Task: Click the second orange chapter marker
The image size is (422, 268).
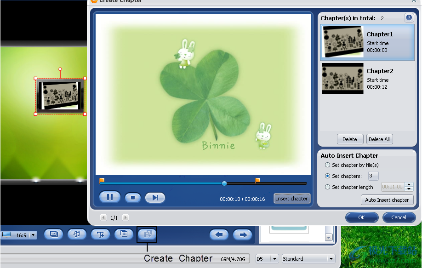Action: 257,180
